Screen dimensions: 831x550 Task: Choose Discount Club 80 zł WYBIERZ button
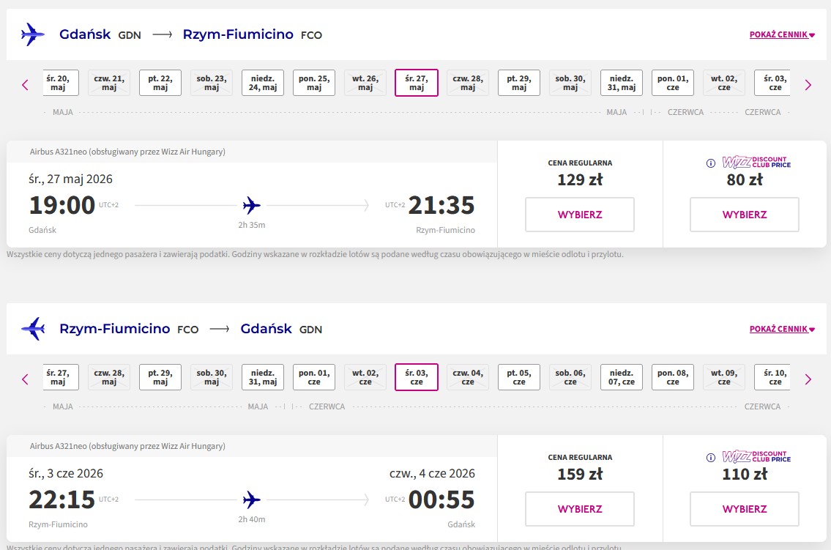[745, 215]
